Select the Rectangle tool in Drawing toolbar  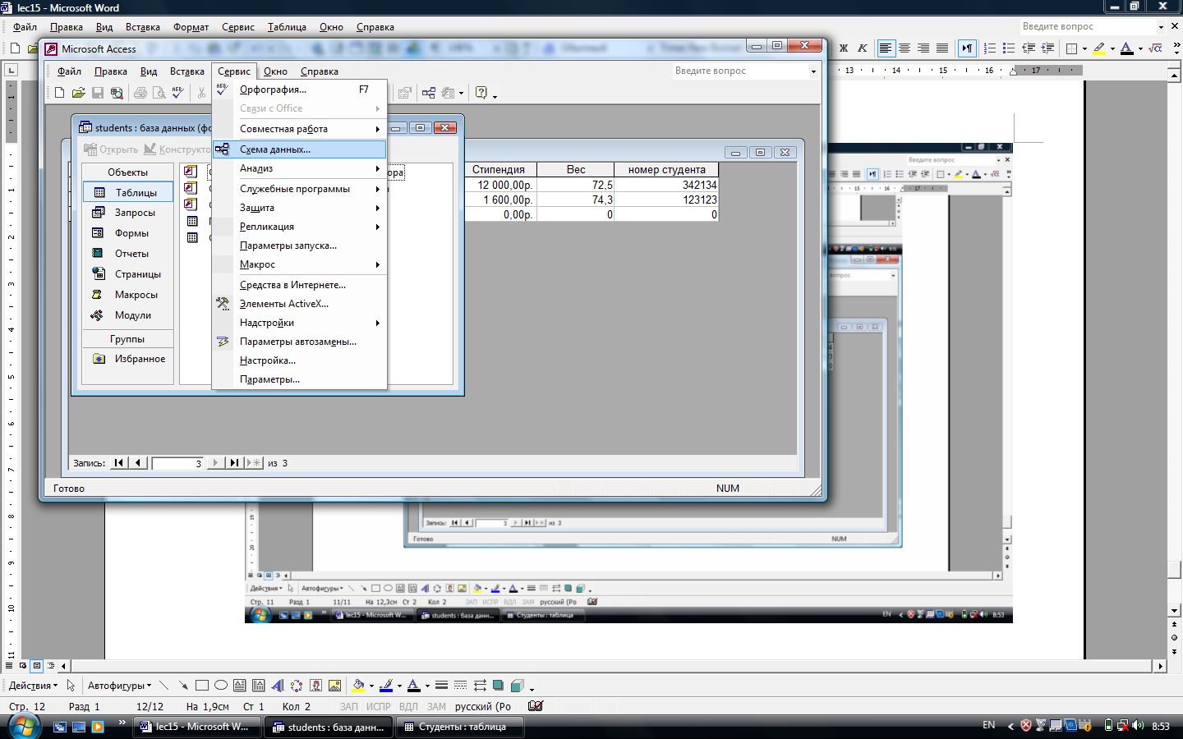tap(202, 685)
